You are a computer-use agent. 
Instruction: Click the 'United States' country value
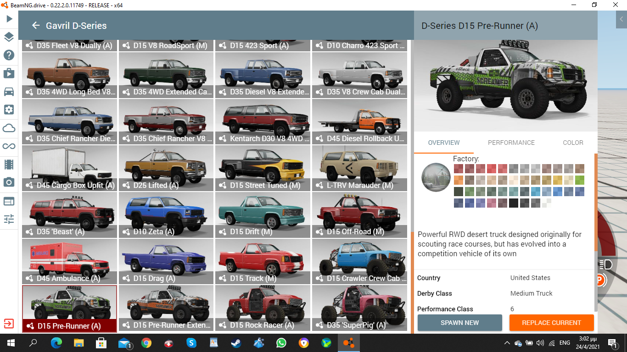[x=530, y=278]
